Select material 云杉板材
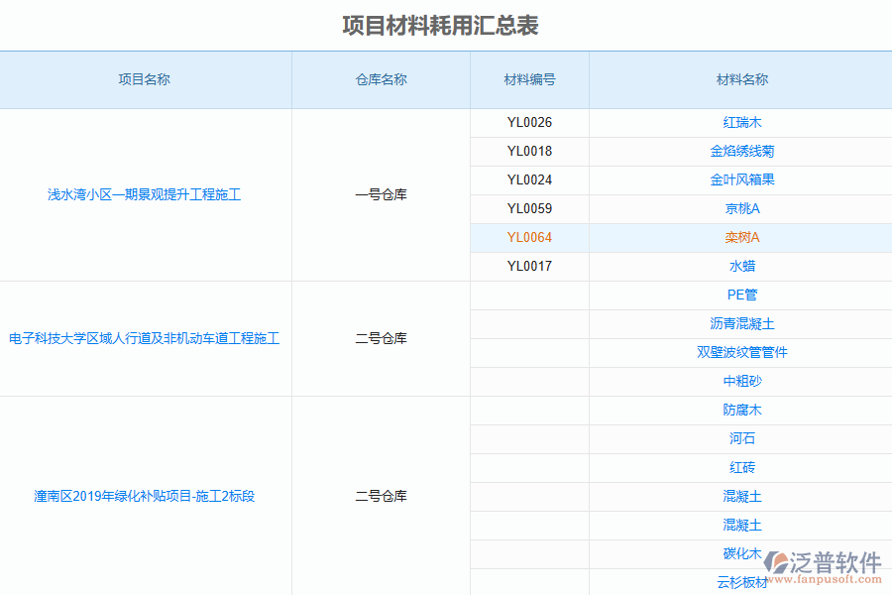The width and height of the screenshot is (892, 595). pyautogui.click(x=742, y=585)
